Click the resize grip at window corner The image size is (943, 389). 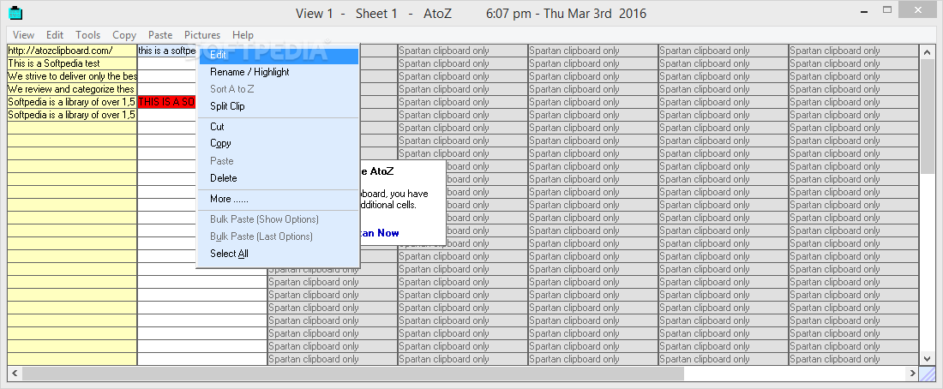927,374
